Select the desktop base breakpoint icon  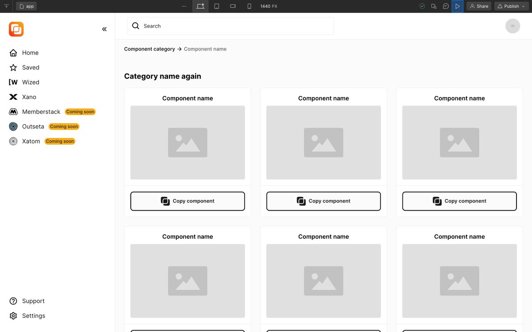point(200,6)
